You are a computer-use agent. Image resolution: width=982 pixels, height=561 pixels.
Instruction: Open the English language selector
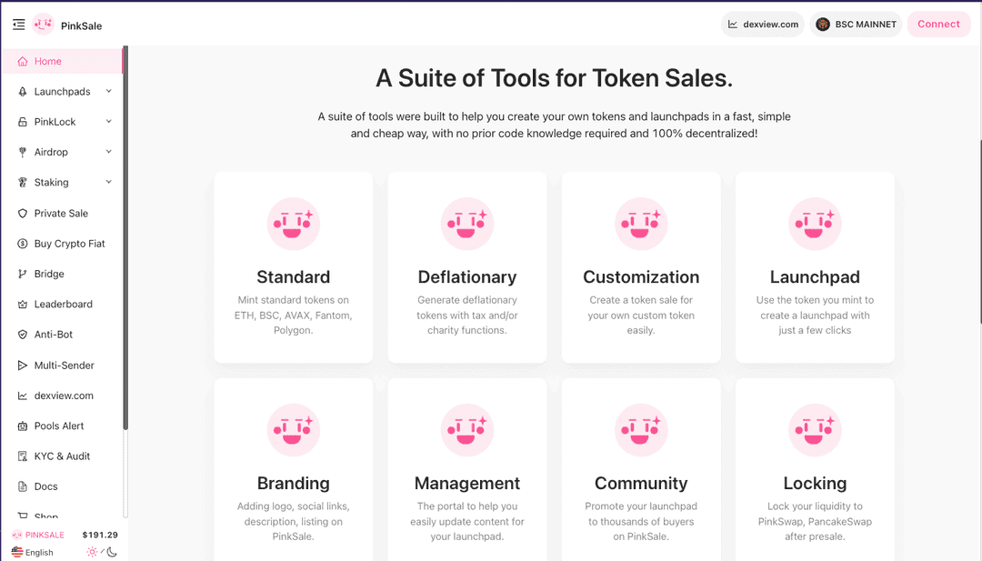click(35, 551)
